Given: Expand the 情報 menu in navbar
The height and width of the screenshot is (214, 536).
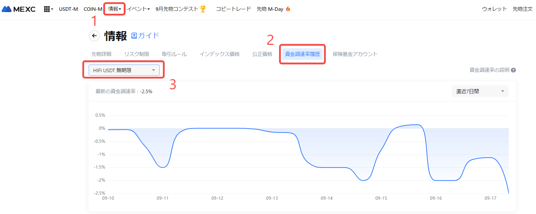Looking at the screenshot, I should point(114,9).
